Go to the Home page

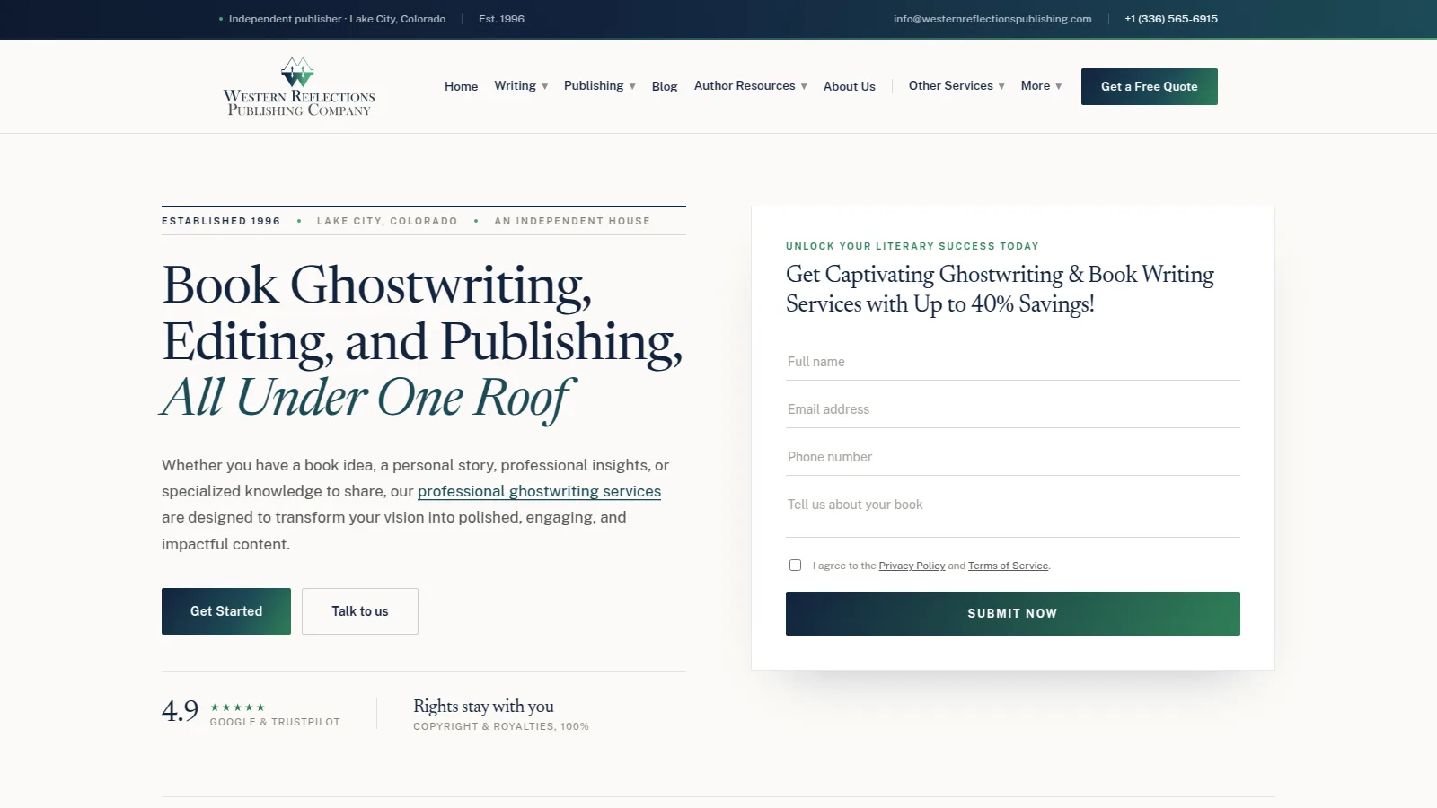(461, 86)
